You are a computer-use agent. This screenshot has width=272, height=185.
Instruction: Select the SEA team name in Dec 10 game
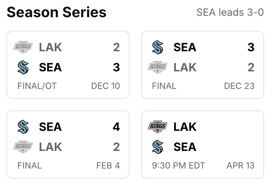50,67
